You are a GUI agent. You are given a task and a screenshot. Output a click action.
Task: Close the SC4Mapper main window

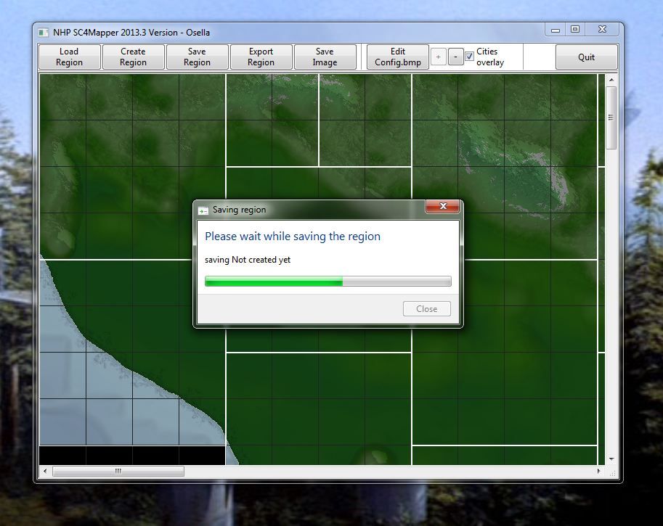tap(603, 30)
